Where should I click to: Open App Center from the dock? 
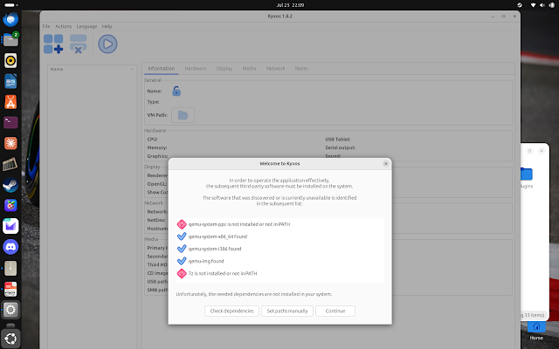coord(10,102)
